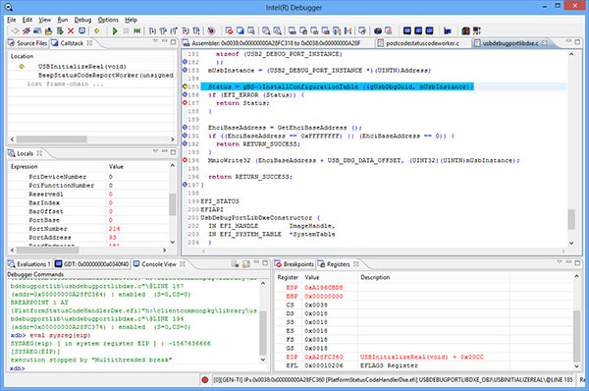Select USBInitializeReal(void) in the callstack
Viewport: 589px width, 391px height.
[81, 67]
